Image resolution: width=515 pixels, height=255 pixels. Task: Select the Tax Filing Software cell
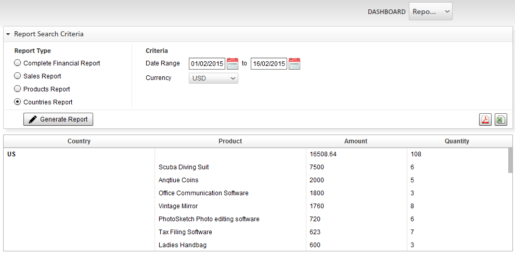pyautogui.click(x=230, y=232)
